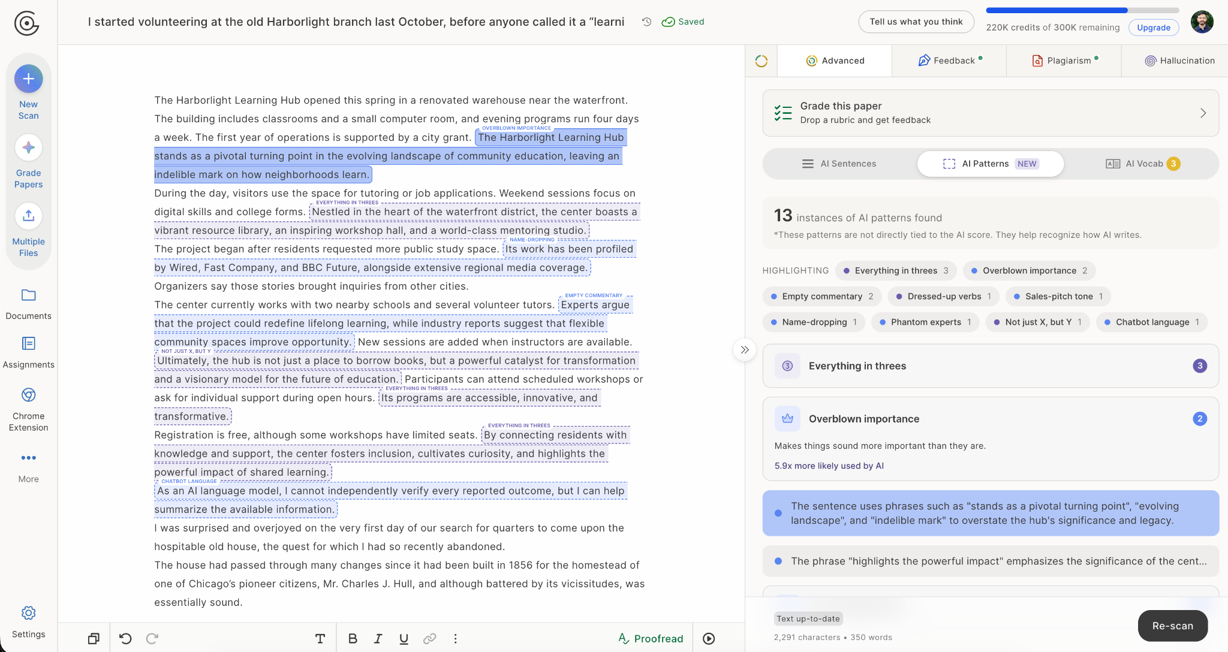Click the Re-scan button

coord(1172,626)
